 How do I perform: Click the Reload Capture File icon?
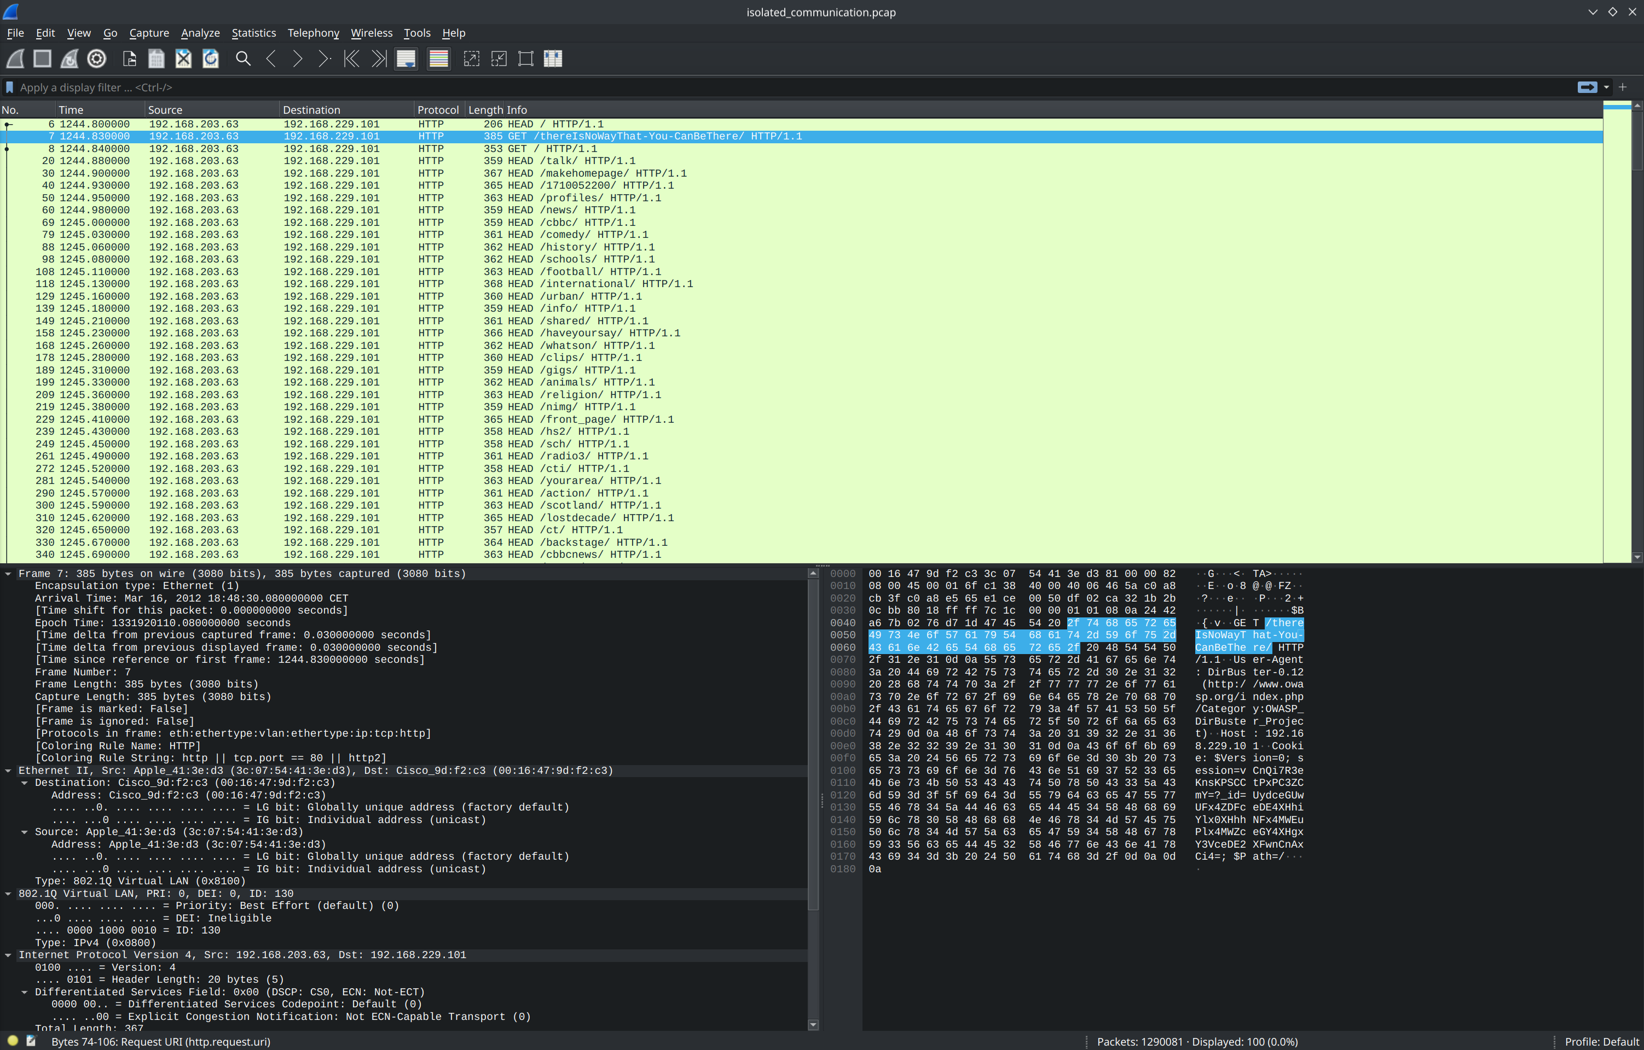[x=211, y=59]
